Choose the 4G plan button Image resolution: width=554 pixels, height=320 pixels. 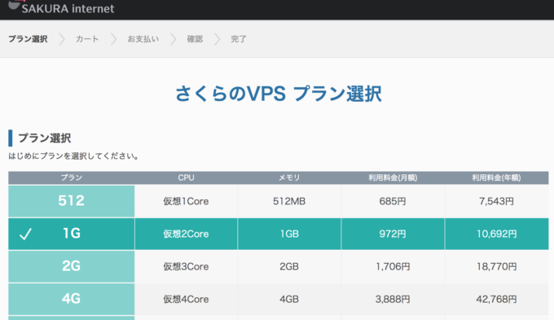pyautogui.click(x=72, y=299)
